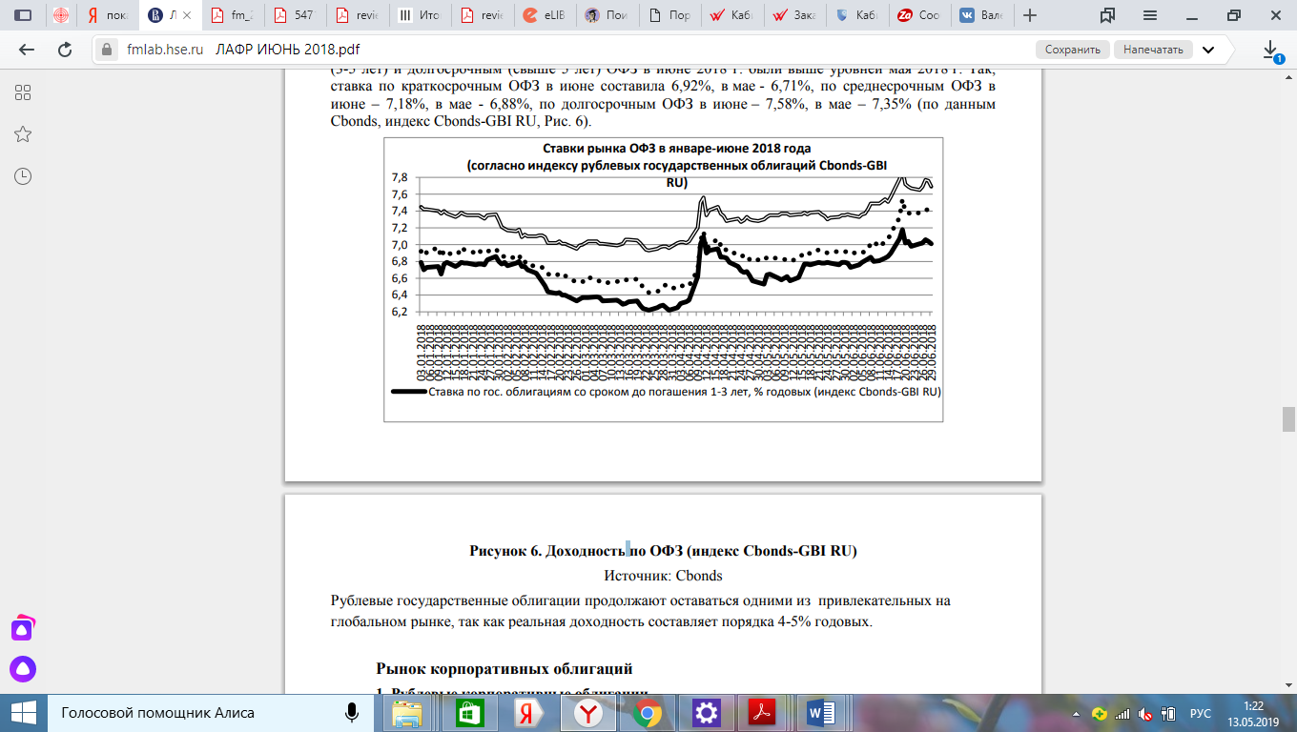Open the 'Ито' tab

(x=419, y=15)
